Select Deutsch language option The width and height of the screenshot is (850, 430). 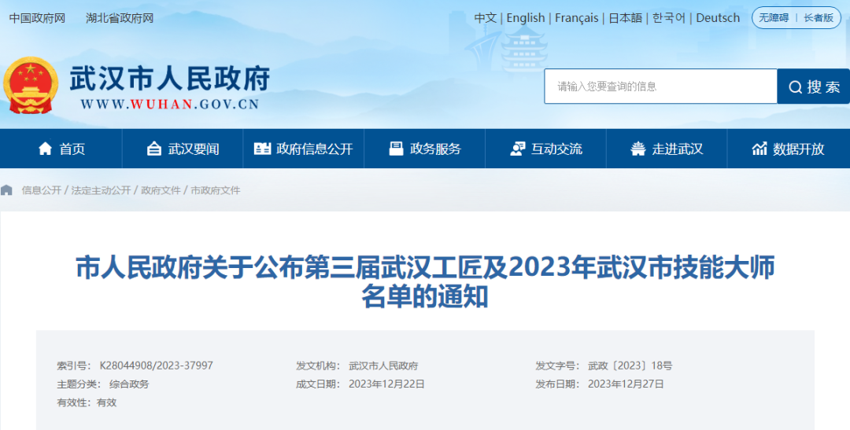coord(718,18)
